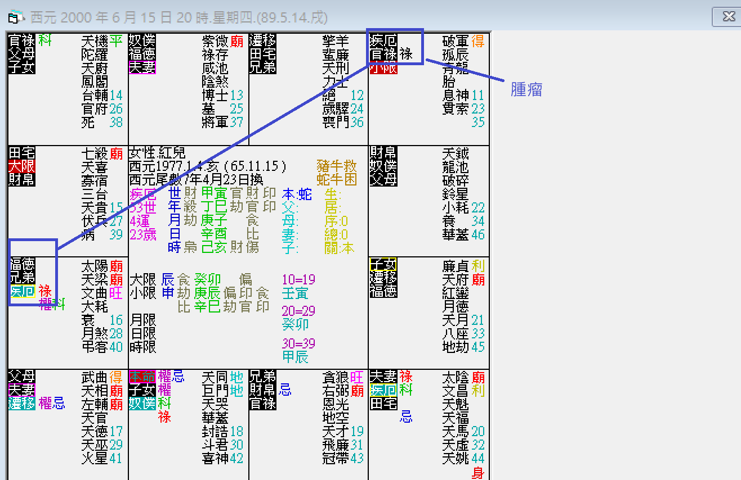
Task: Click the stem-branch "壬寅"
Action: [296, 293]
